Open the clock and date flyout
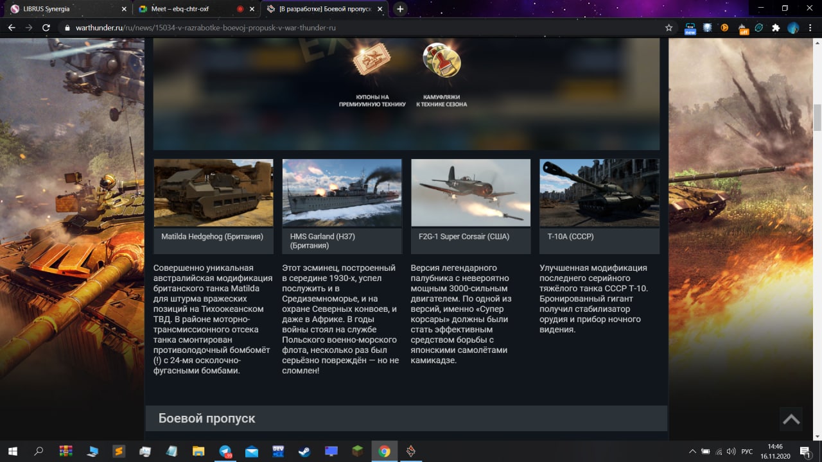 click(x=775, y=451)
